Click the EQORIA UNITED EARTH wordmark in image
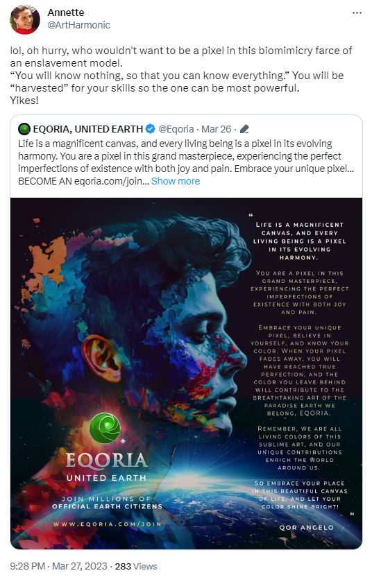 (107, 467)
